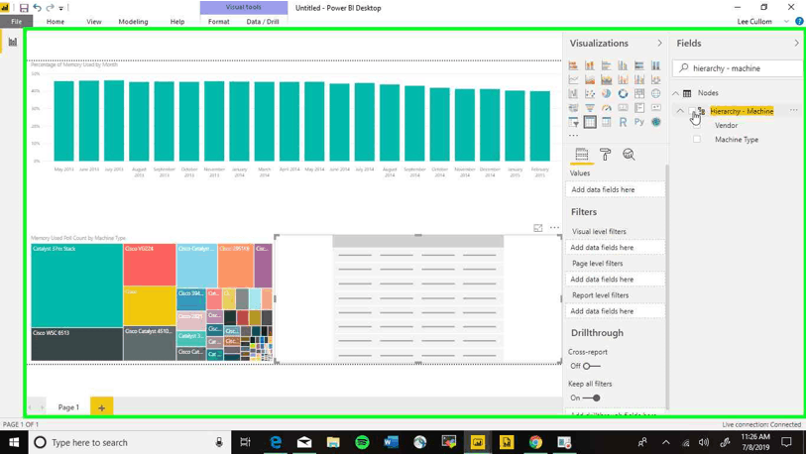807x455 pixels.
Task: Check the Hierarchy - Machine checkbox
Action: tap(692, 111)
